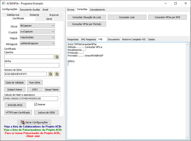Viewport: 191px width, 141px height.
Task: Click the 'Provedor......: SmarAPDABRASF' log line
Action: coord(86,56)
